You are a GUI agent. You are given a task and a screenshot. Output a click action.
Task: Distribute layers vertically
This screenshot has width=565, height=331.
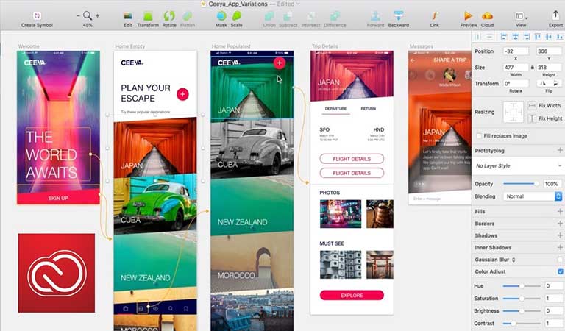pyautogui.click(x=489, y=37)
